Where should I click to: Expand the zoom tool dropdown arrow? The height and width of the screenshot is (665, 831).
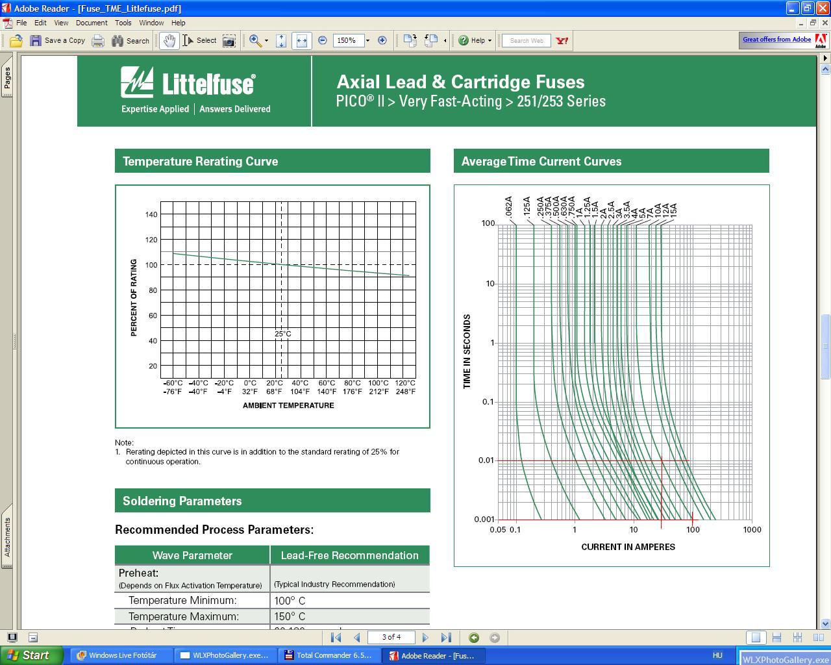(x=266, y=41)
